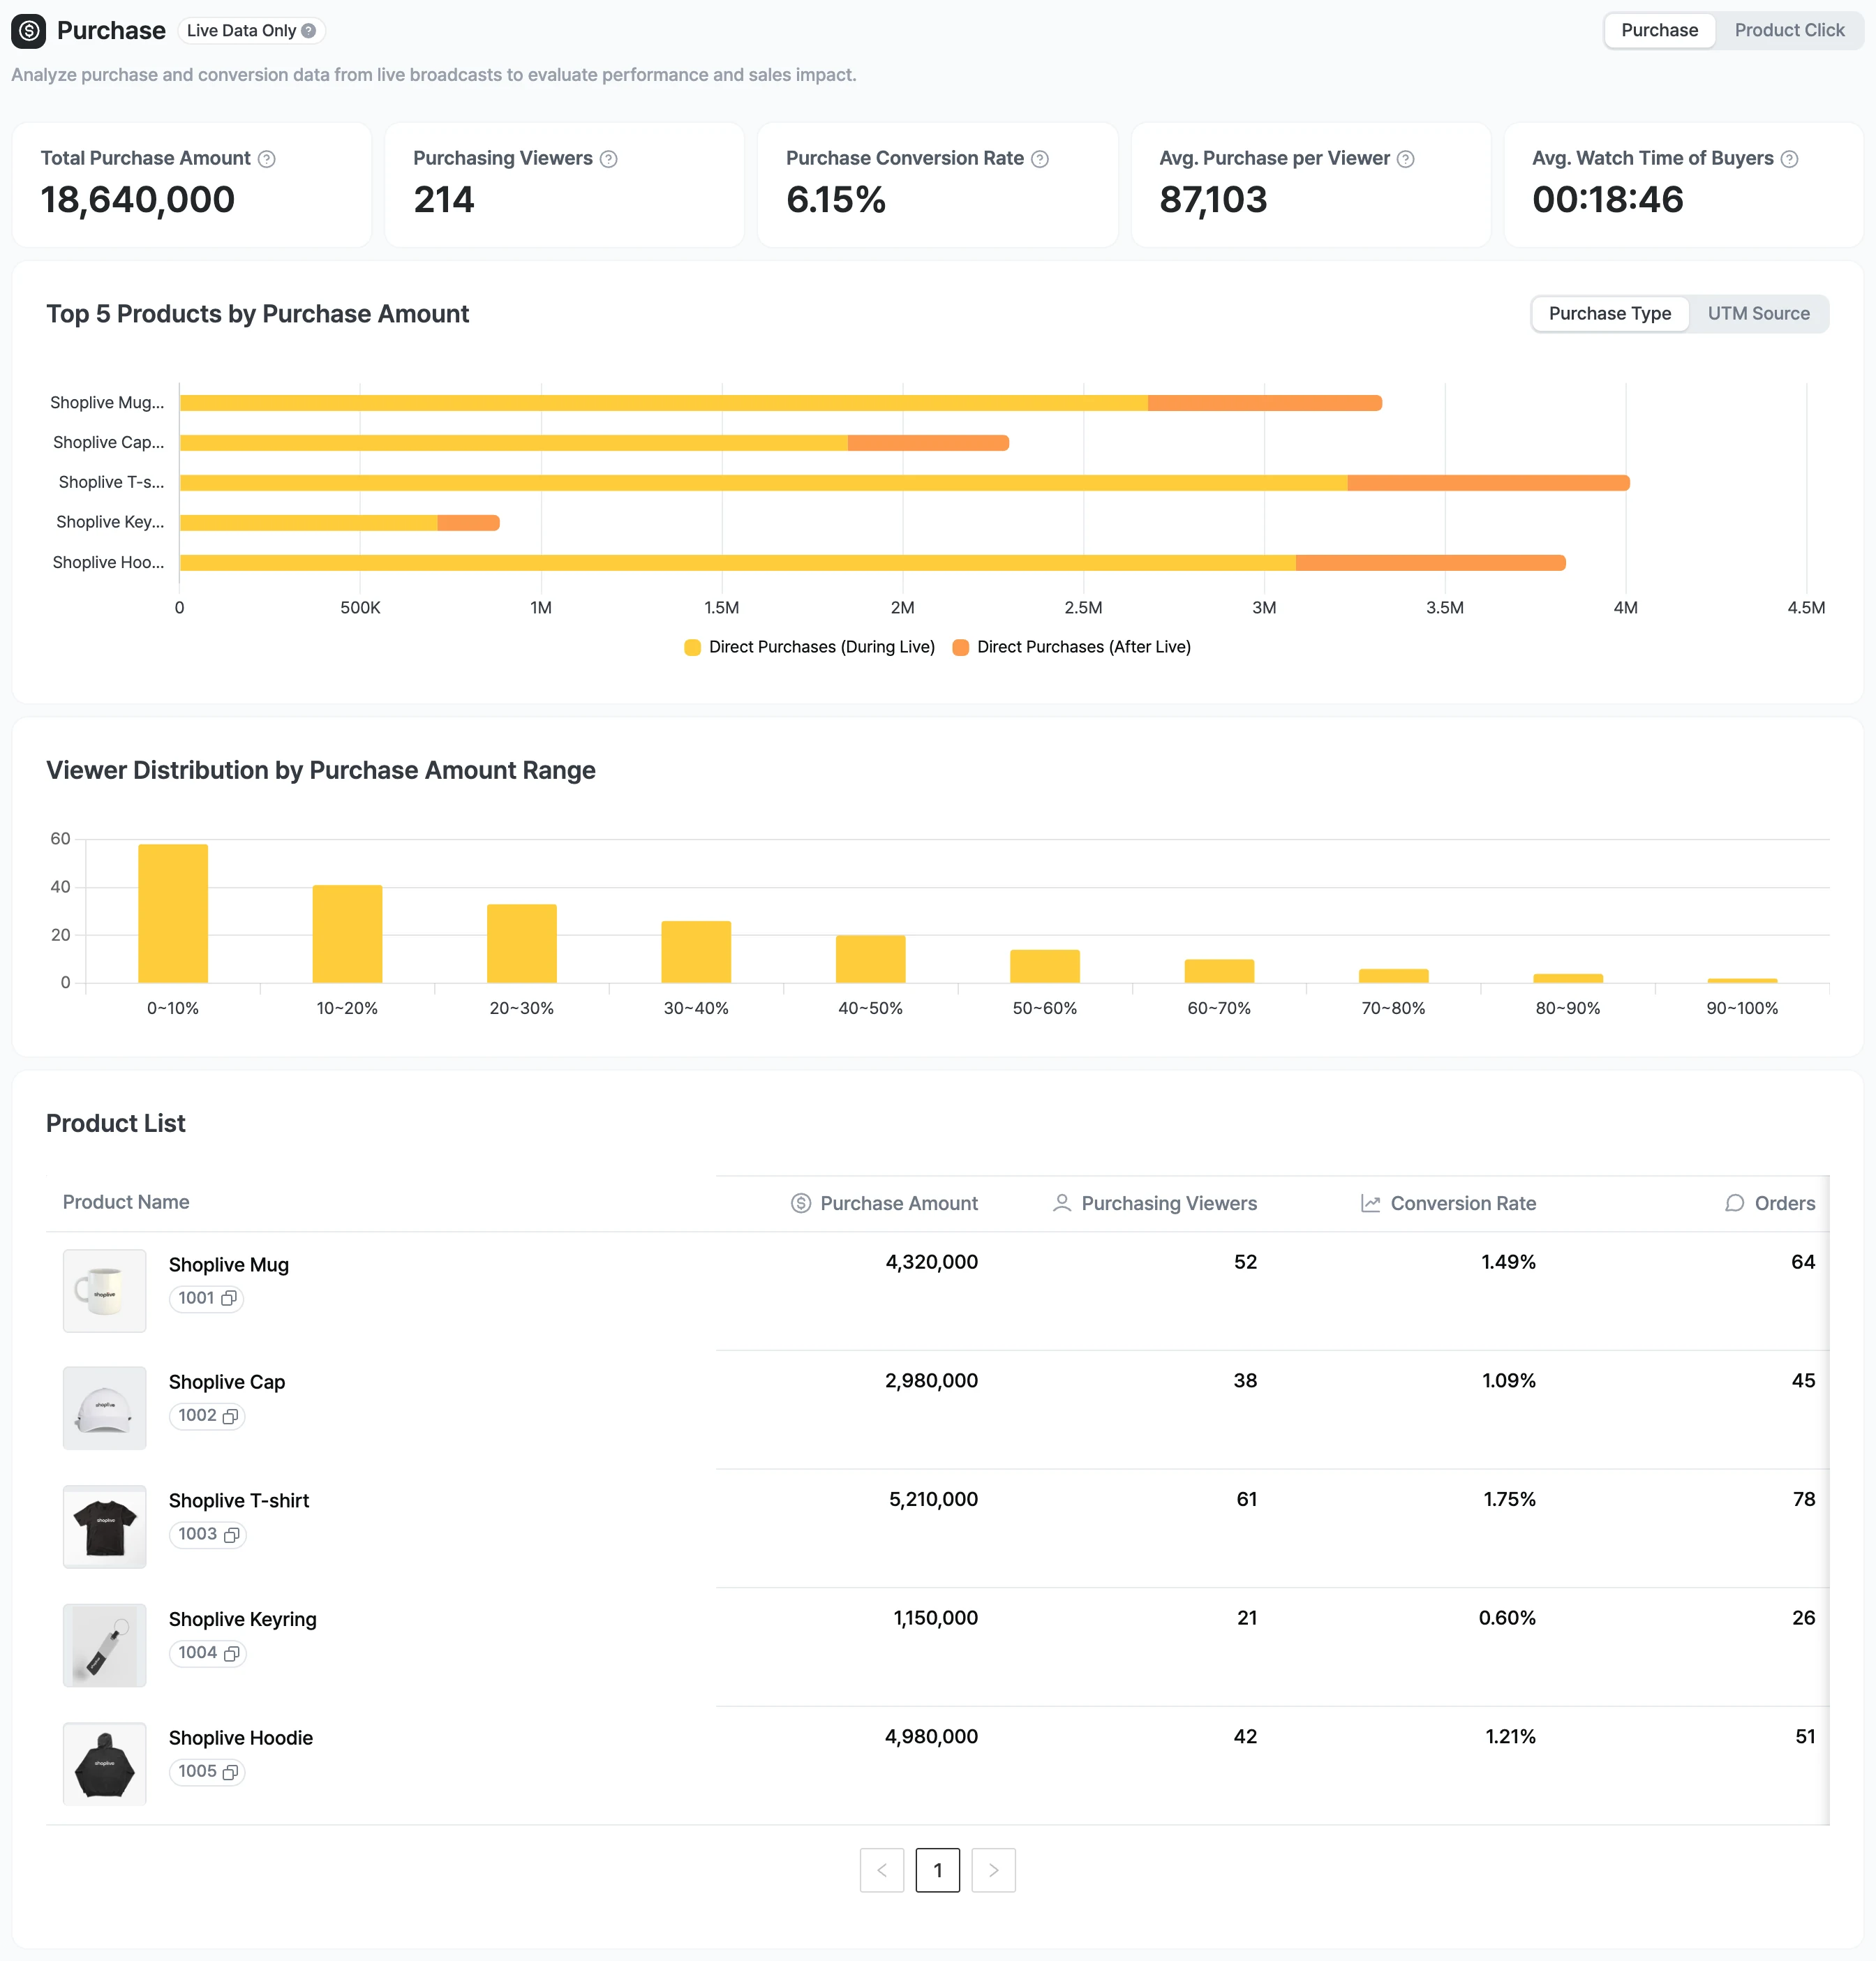Go to previous page arrow button
The image size is (1876, 1961).
click(882, 1870)
